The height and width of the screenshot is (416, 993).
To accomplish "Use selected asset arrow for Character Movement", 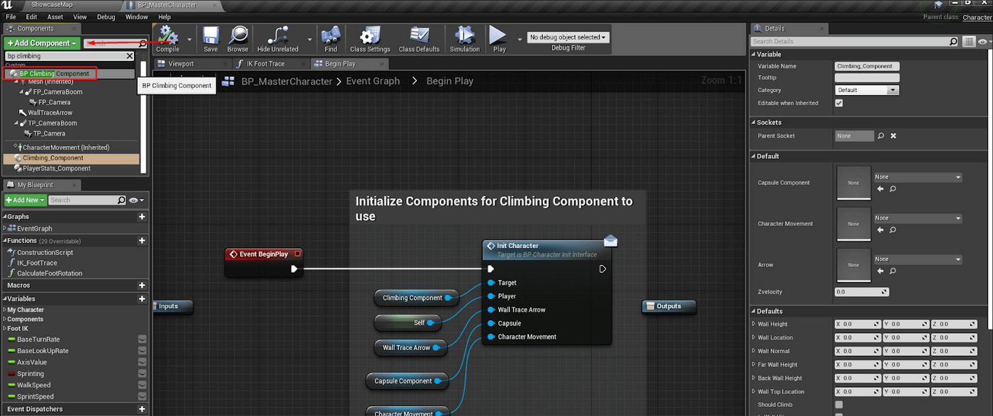I will tap(880, 230).
